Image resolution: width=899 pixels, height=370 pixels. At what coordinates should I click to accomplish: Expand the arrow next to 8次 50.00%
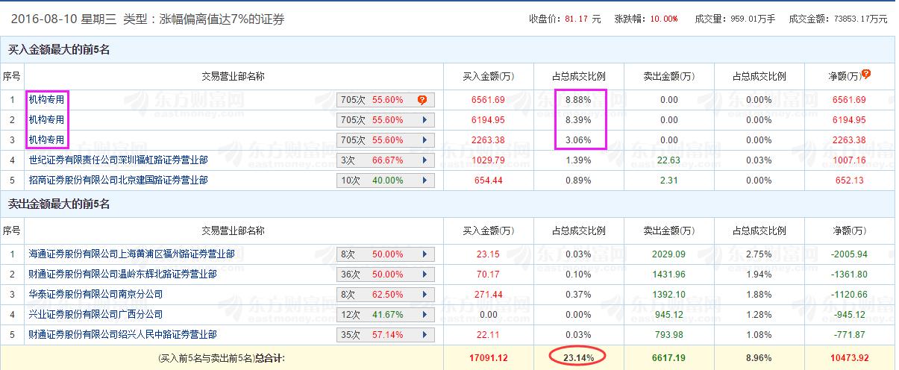click(x=425, y=254)
